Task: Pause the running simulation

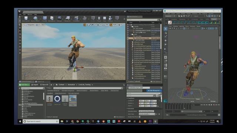Action: (99, 19)
